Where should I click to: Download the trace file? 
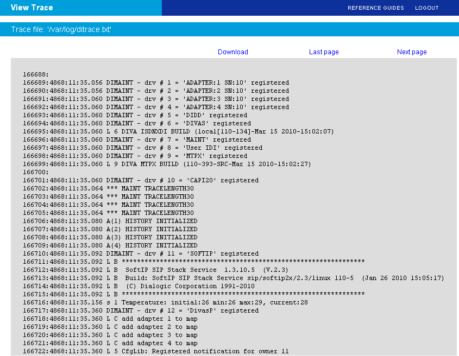point(232,52)
